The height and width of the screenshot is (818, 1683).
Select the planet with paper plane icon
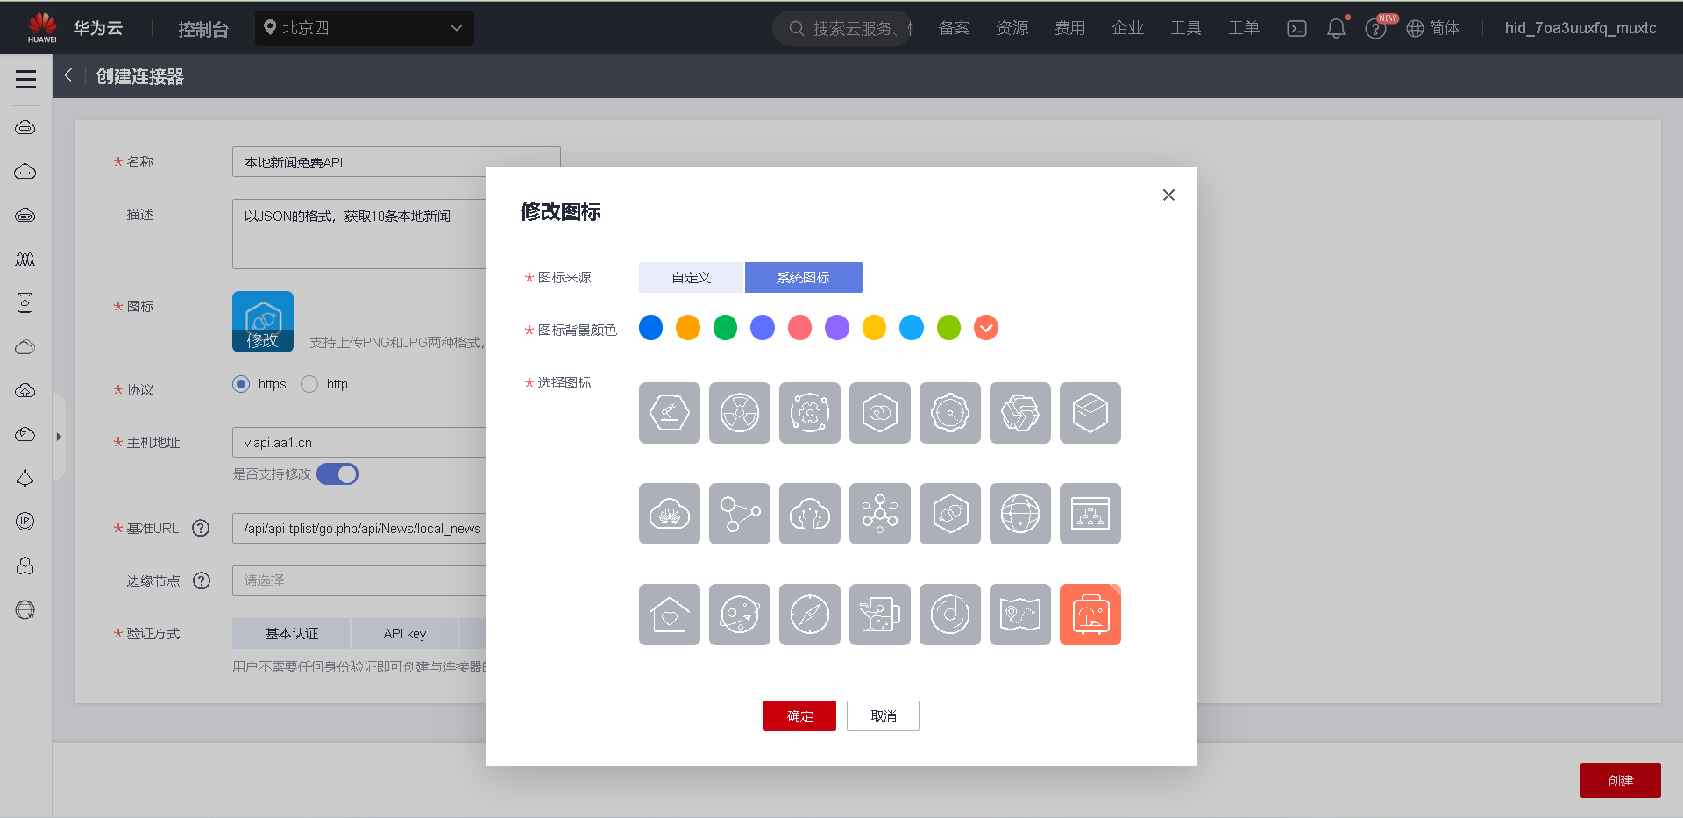(x=740, y=615)
